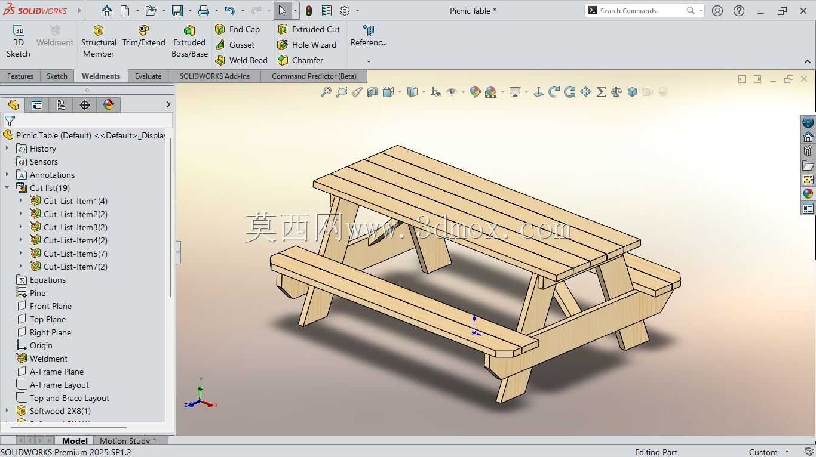Choose the Extruded Cut command
This screenshot has height=457, width=816.
tap(309, 29)
